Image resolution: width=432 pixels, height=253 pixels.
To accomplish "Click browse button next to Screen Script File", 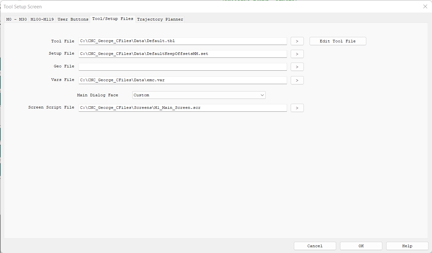I will (297, 108).
